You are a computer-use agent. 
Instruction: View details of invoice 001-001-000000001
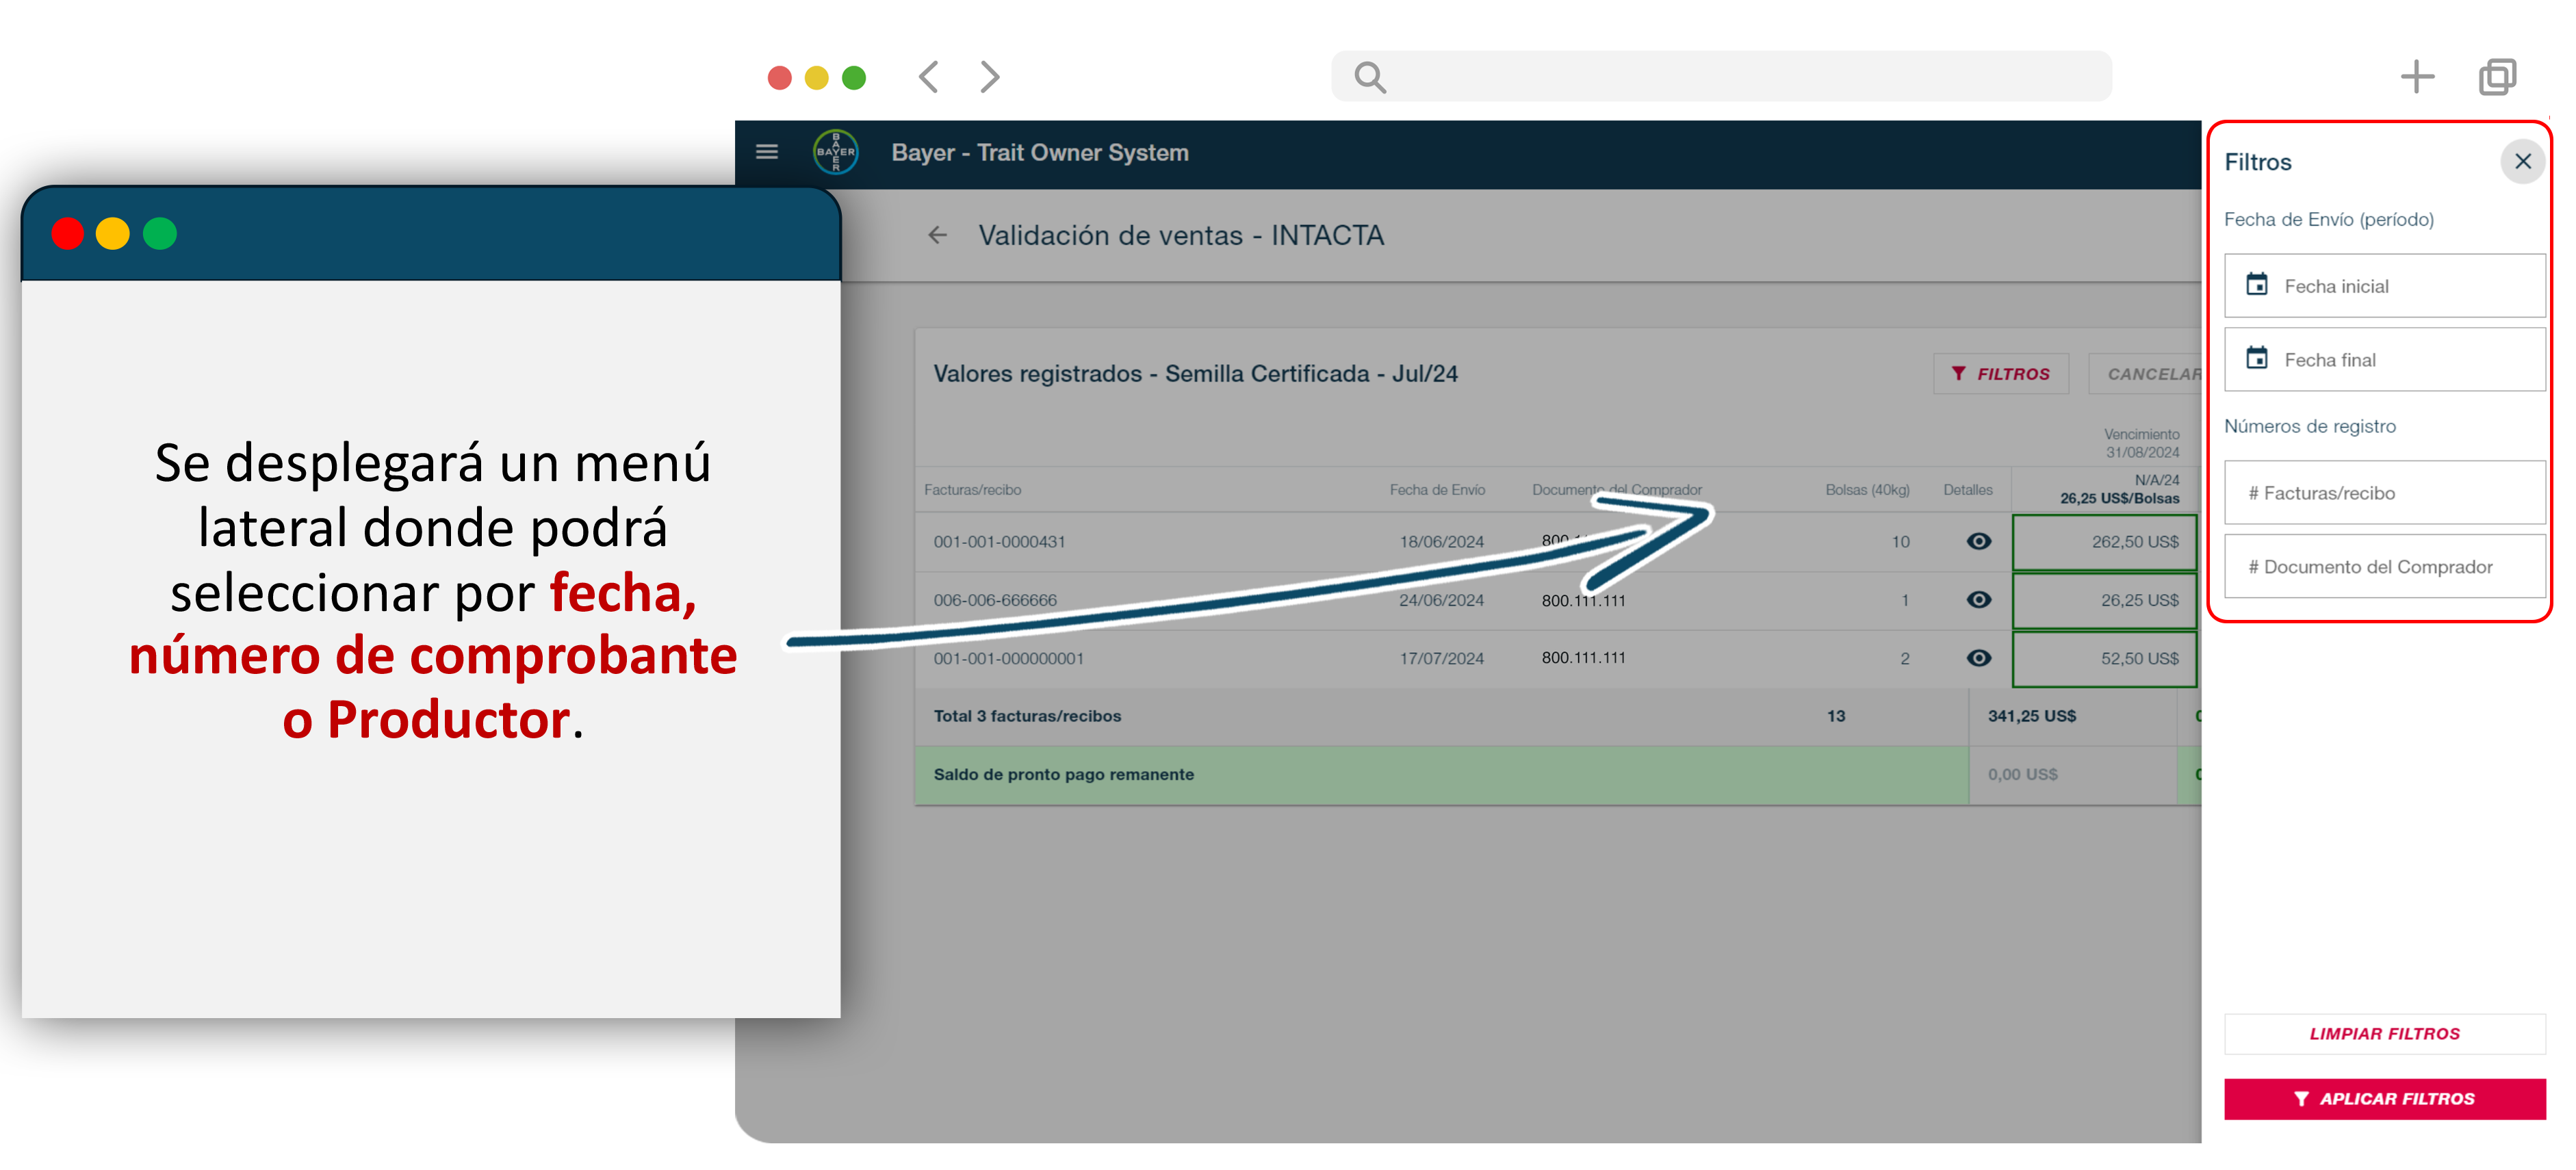coord(1978,658)
